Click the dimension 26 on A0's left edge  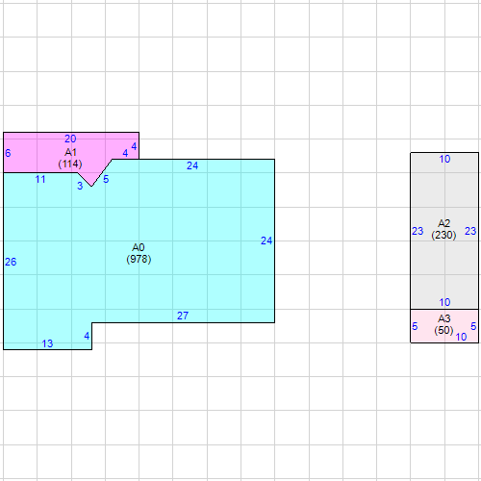pyautogui.click(x=11, y=262)
